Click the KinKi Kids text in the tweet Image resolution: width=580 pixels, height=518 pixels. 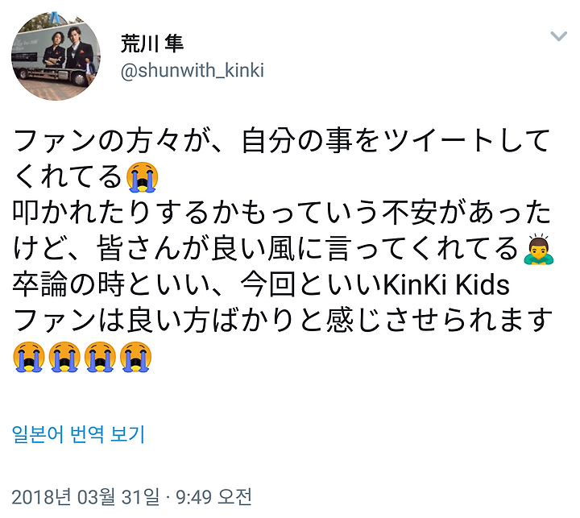coord(445,284)
